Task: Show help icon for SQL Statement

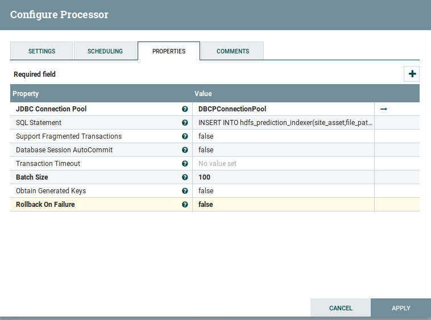Action: [185, 123]
